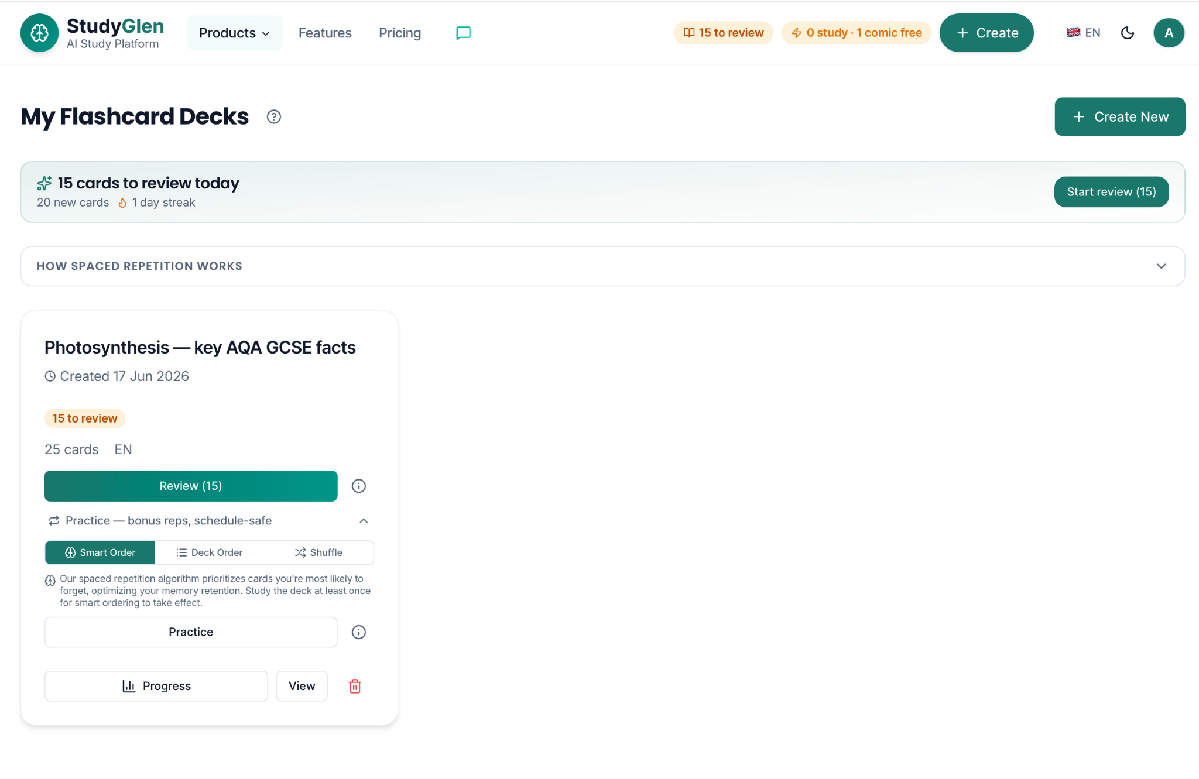The image size is (1199, 779).
Task: Open the user avatar A menu
Action: pyautogui.click(x=1169, y=33)
